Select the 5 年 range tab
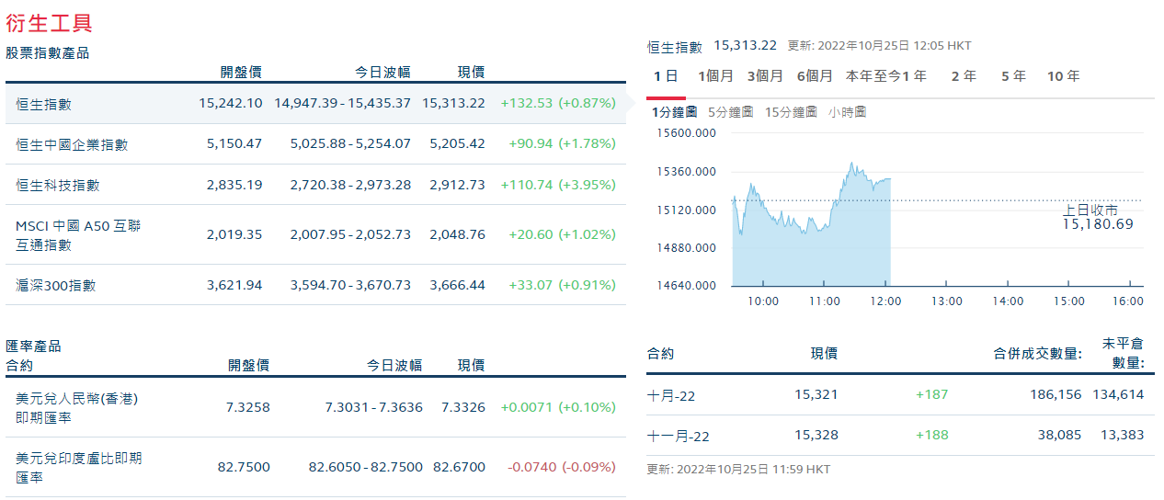 (1013, 76)
